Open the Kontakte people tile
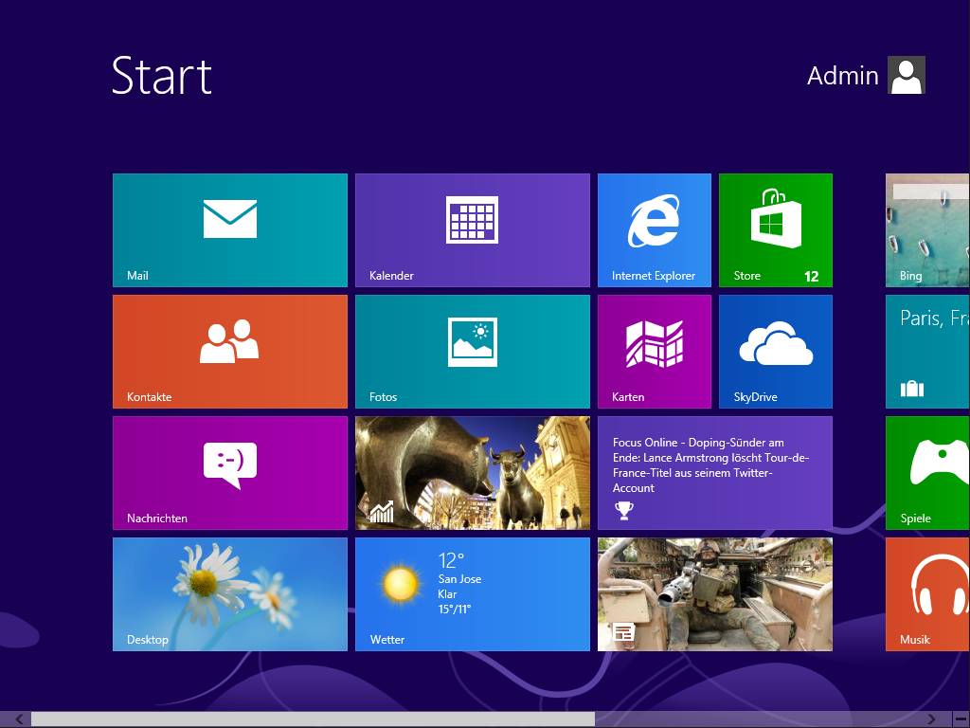The width and height of the screenshot is (970, 728). pos(229,352)
